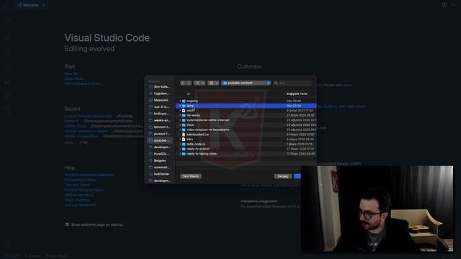Open Stack Overflow help link
This screenshot has height=259, width=461.
[x=77, y=200]
